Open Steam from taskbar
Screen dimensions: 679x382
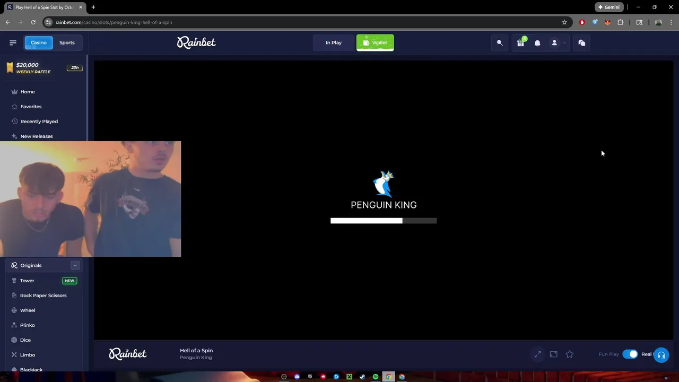[362, 377]
